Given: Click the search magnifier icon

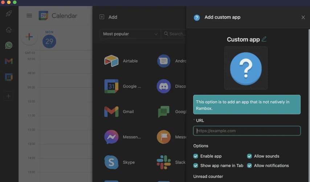Looking at the screenshot, I should (166, 34).
